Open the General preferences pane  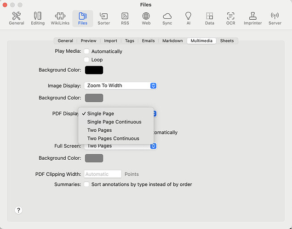coord(17,18)
